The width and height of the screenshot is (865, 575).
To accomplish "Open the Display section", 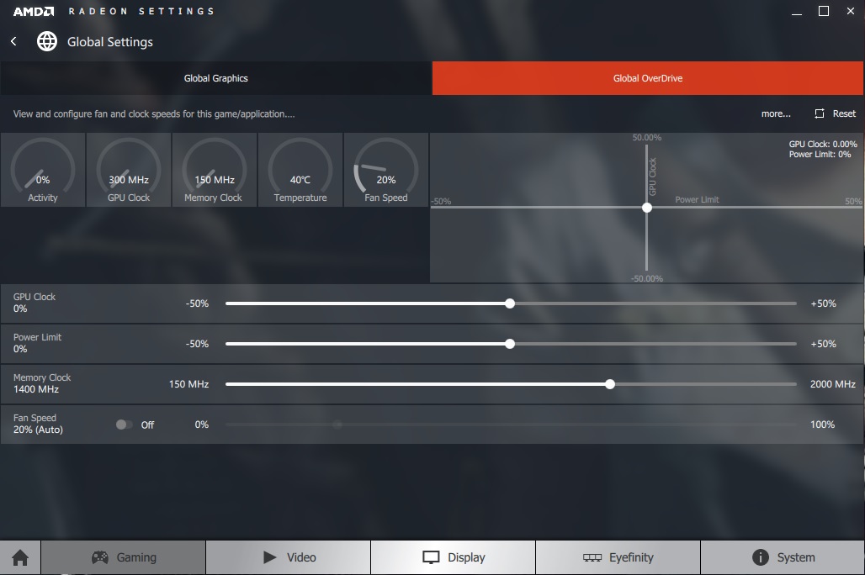I will (453, 557).
